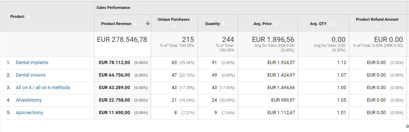Screen dimensions: 409x132
Task: Sort by Product Revenue column header
Action: coord(116,24)
